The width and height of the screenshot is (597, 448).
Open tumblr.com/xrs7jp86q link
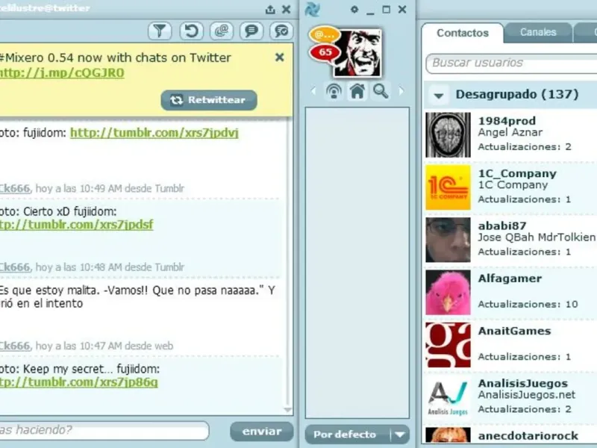pyautogui.click(x=79, y=382)
